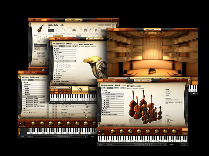Image resolution: width=209 pixels, height=156 pixels.
Task: Expand the Trombone folder in French Horn window
Action: [57, 69]
